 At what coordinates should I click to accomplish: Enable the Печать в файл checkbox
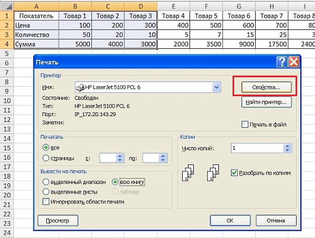click(245, 125)
